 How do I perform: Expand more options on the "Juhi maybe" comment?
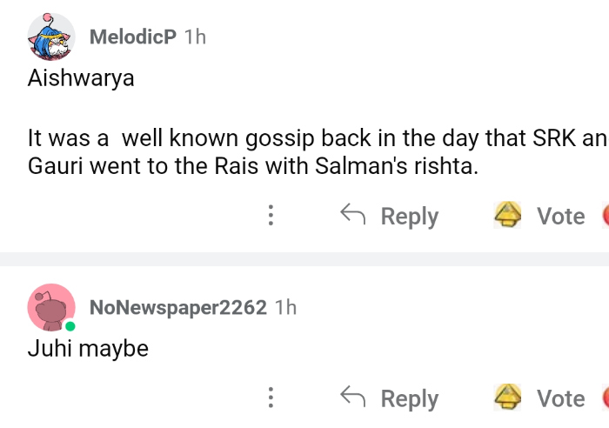[271, 398]
